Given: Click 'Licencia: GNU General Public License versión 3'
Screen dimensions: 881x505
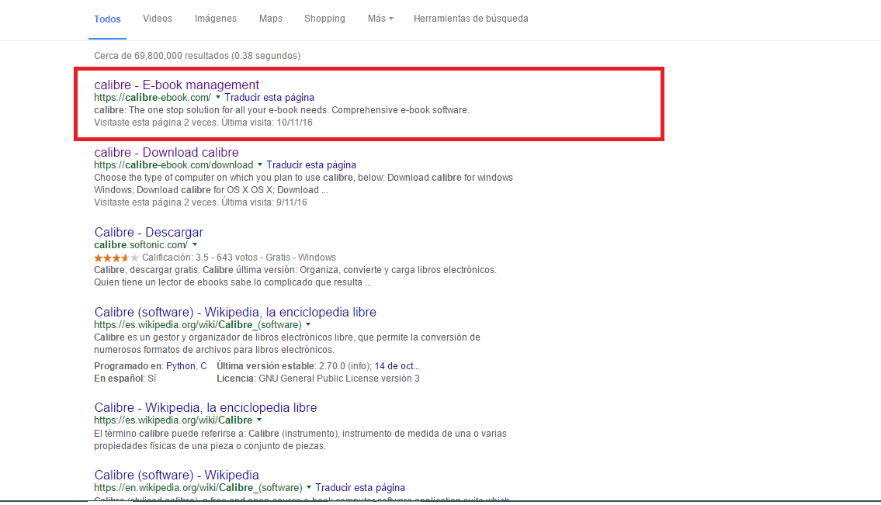Looking at the screenshot, I should point(318,379).
